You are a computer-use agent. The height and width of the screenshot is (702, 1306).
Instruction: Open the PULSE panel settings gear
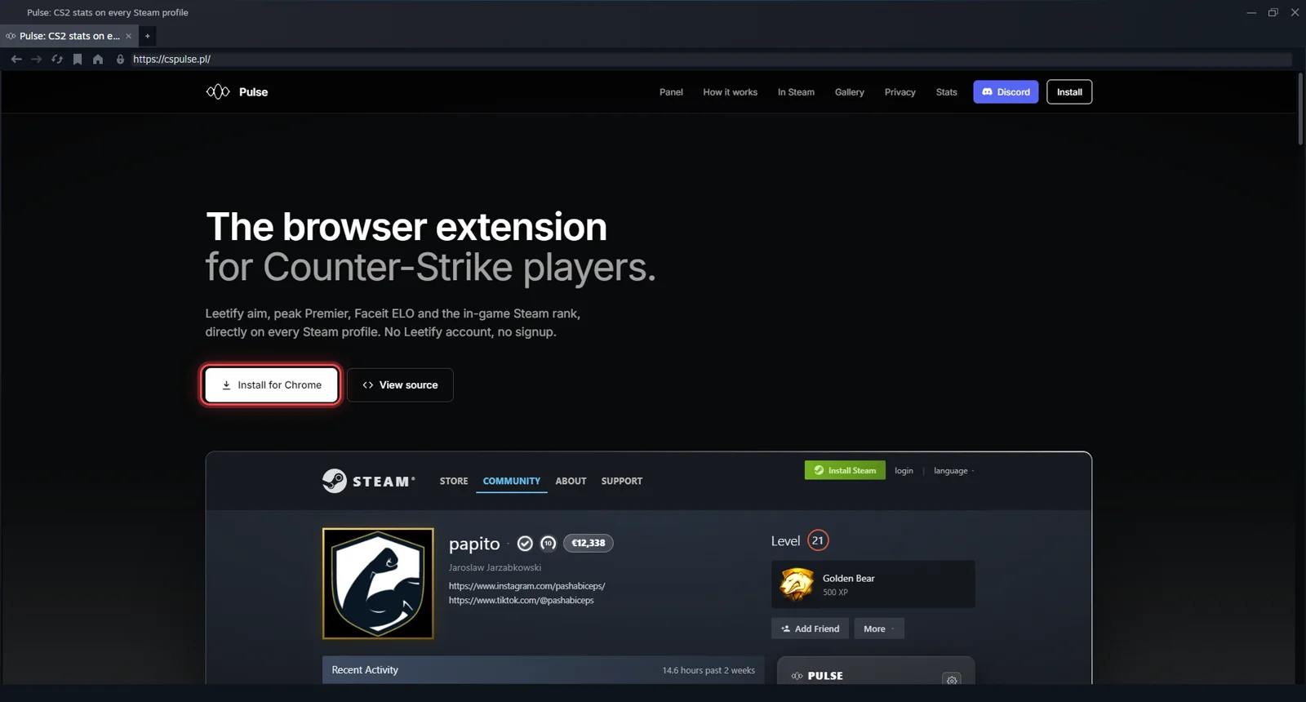tap(952, 679)
